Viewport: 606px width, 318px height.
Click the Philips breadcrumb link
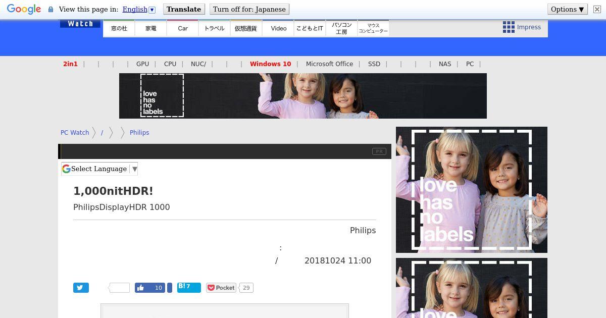coord(139,133)
